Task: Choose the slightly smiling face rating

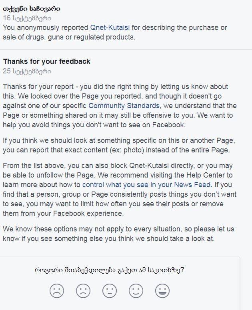Action: pos(136,291)
